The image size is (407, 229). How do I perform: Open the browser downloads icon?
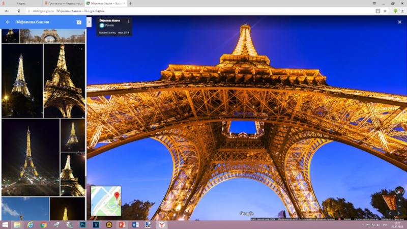402,11
